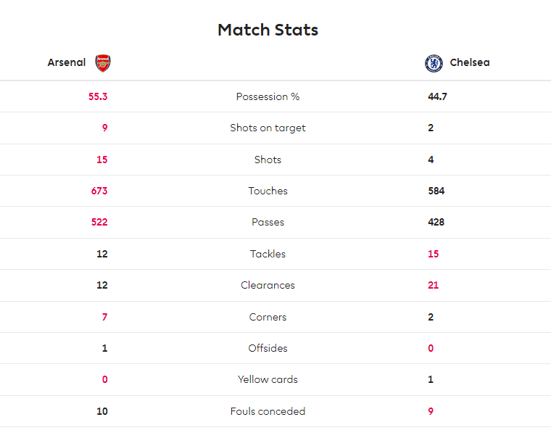Select the Match Stats heading

pyautogui.click(x=268, y=30)
